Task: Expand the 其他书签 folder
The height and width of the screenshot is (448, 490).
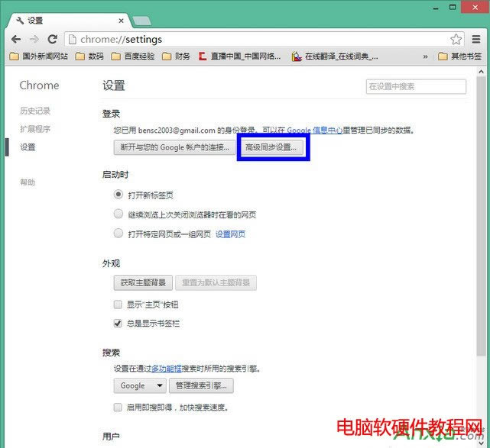Action: point(459,56)
